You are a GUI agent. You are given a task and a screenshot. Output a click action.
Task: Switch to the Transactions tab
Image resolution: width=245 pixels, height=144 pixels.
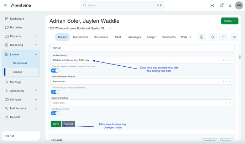tap(80, 37)
